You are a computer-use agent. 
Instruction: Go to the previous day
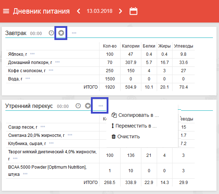(x=79, y=11)
